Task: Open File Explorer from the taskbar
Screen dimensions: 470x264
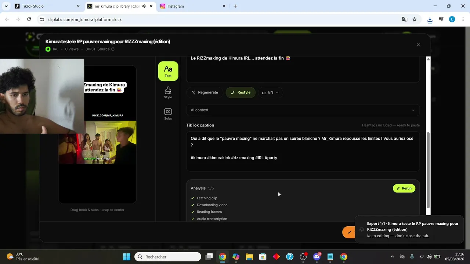Action: coord(249,257)
